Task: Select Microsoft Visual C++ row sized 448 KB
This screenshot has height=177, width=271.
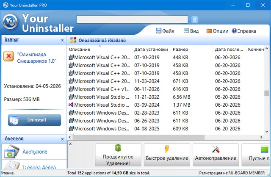Action: click(x=166, y=58)
